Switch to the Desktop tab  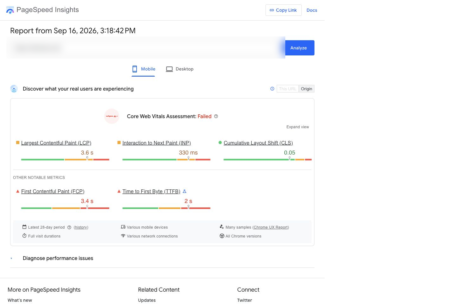180,69
